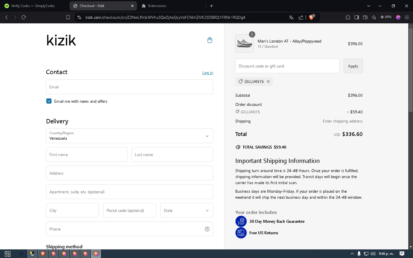Click the taskbar microphone icon

pos(359,254)
